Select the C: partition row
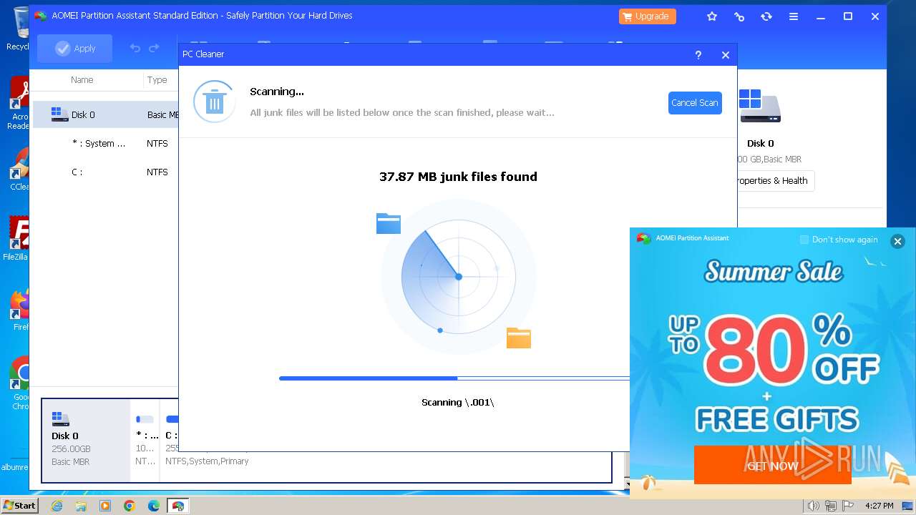Image resolution: width=916 pixels, height=515 pixels. (x=105, y=172)
